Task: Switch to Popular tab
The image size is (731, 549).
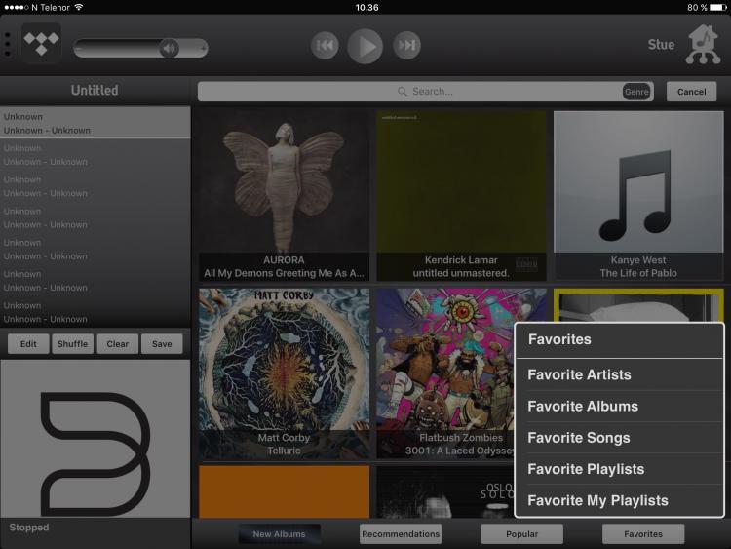Action: pos(522,534)
